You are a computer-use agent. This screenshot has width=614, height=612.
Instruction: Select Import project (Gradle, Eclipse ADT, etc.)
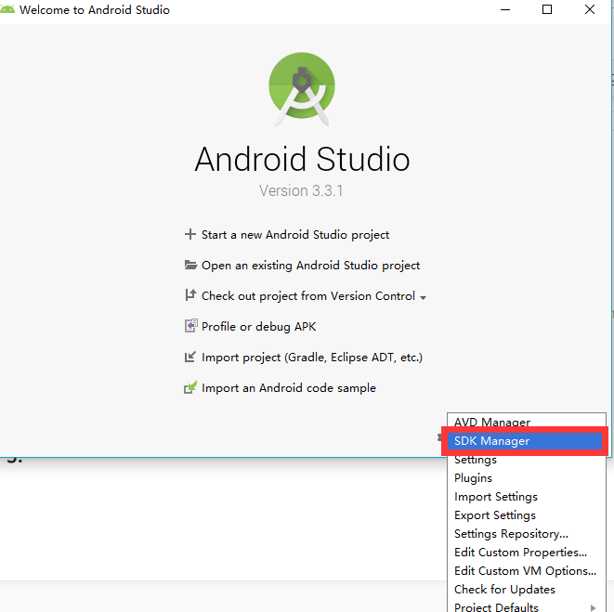coord(312,358)
